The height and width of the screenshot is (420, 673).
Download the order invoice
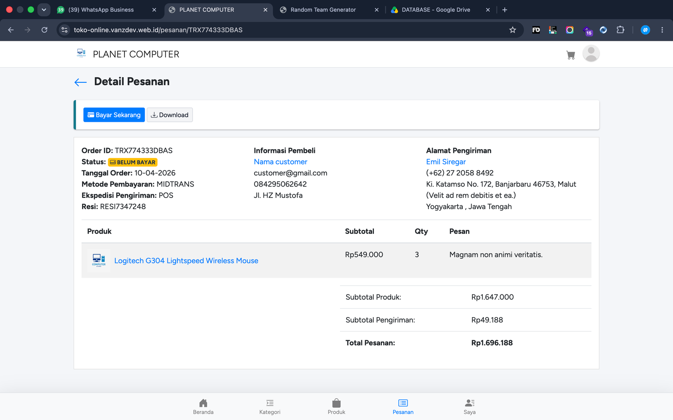(170, 115)
